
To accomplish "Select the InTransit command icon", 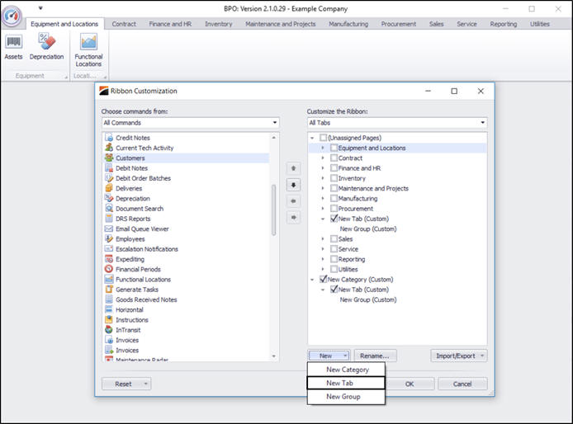I will tap(109, 329).
